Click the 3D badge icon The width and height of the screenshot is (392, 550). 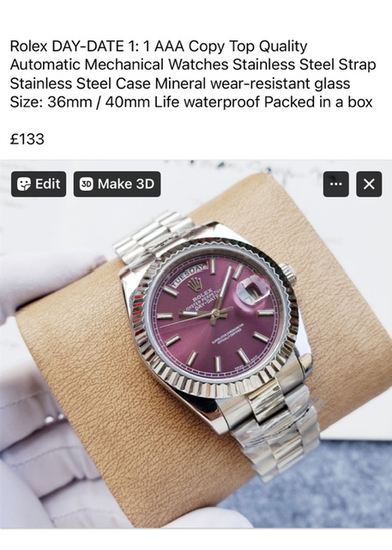pyautogui.click(x=86, y=184)
